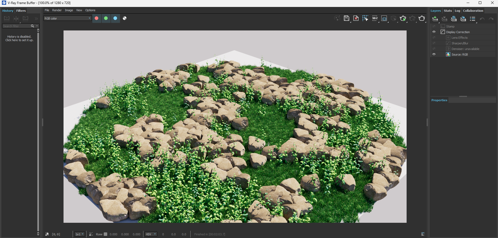Toggle visibility of Source: RGB layer
This screenshot has height=238, width=498.
pos(434,54)
